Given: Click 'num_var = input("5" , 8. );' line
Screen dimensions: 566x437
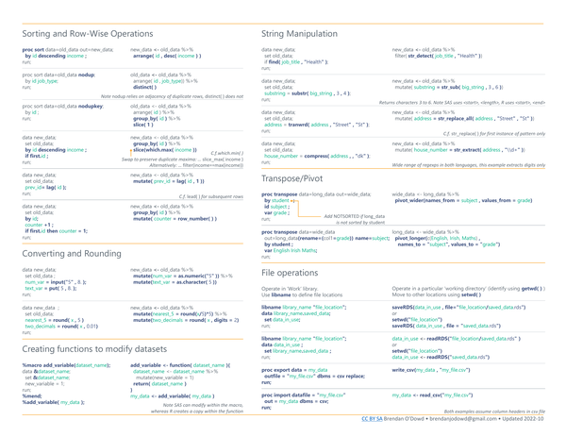Looking at the screenshot, I should [x=56, y=282].
